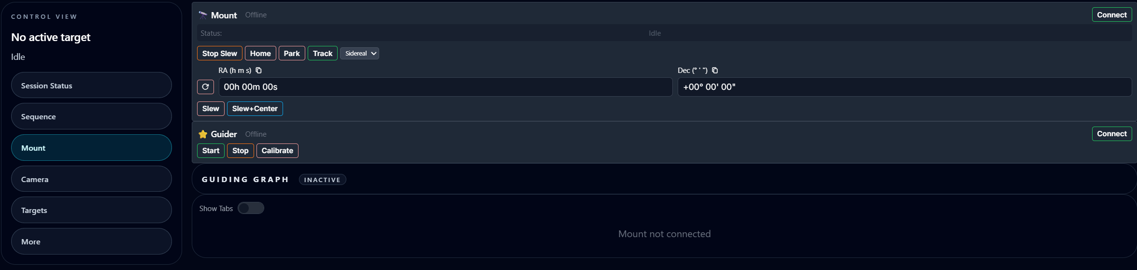Image resolution: width=1137 pixels, height=270 pixels.
Task: Connect the Guider device
Action: point(1111,134)
